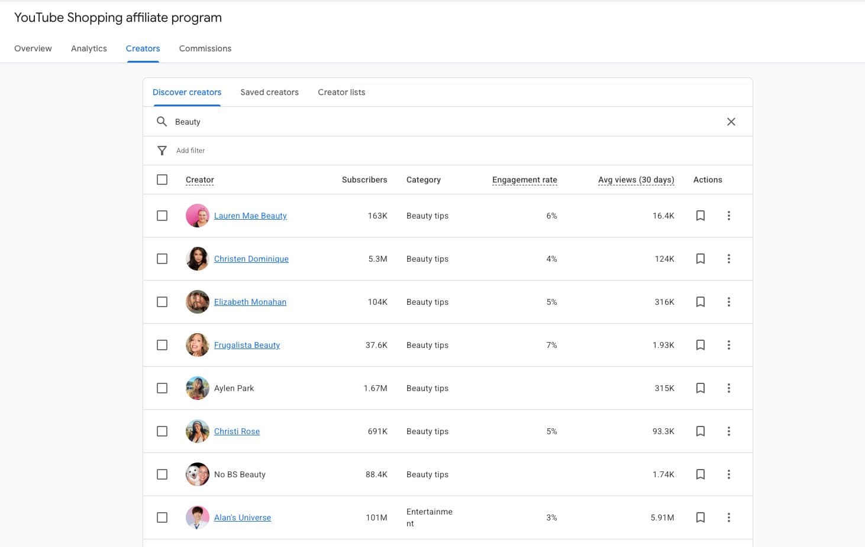Clear the Beauty search with the X icon
The image size is (865, 547).
[731, 122]
